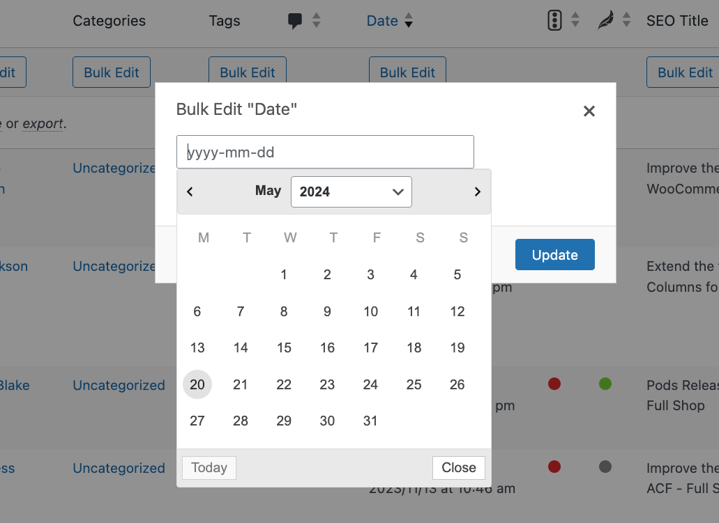Select May 20 in the calendar

pyautogui.click(x=197, y=384)
